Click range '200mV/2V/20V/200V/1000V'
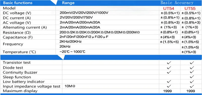 click(x=84, y=13)
